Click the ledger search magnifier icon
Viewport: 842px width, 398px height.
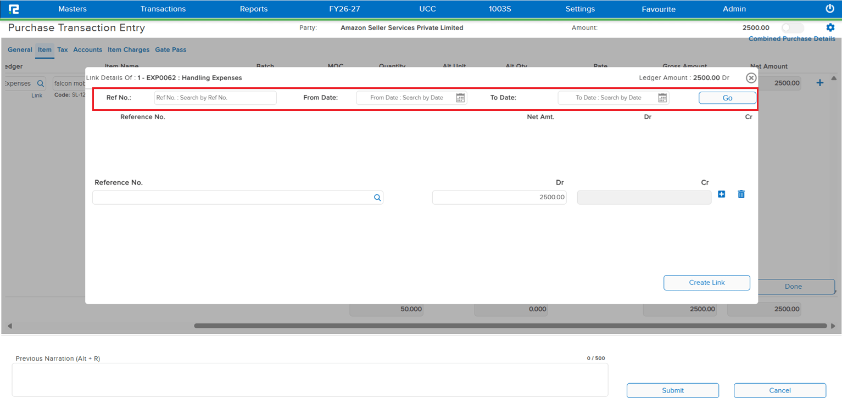click(x=40, y=83)
